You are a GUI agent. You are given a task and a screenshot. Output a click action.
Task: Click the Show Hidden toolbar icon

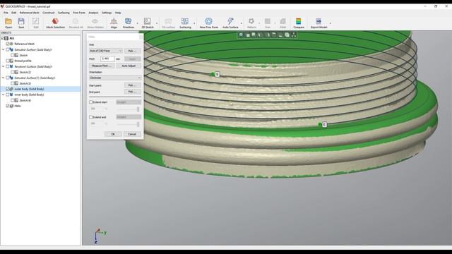tap(95, 21)
